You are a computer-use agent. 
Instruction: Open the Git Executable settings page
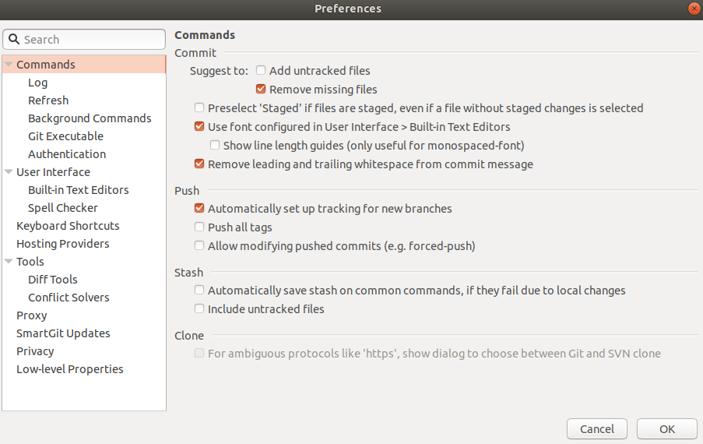(65, 136)
